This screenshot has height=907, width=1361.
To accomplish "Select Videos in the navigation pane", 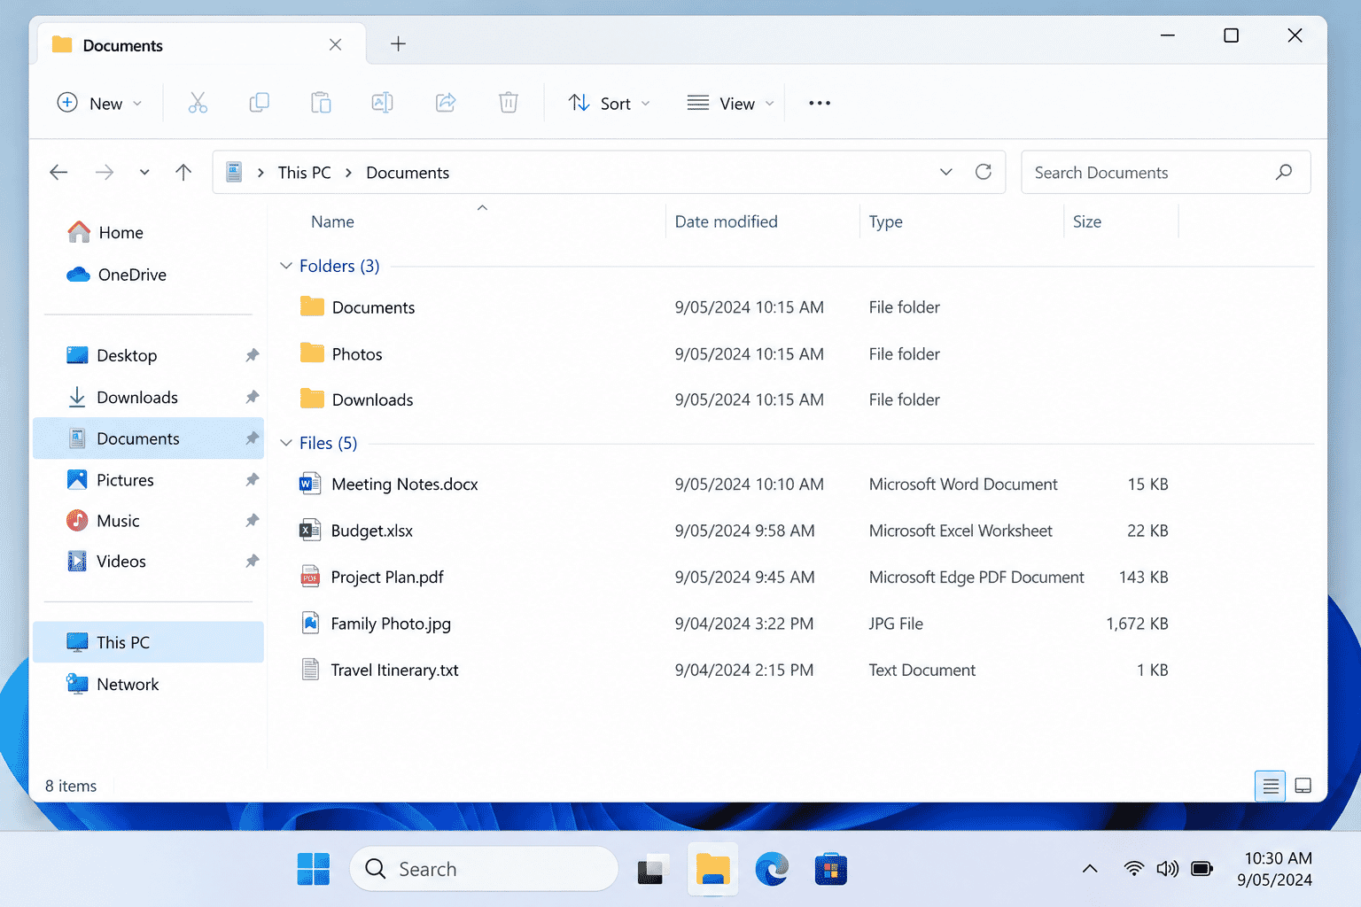I will pyautogui.click(x=149, y=561).
